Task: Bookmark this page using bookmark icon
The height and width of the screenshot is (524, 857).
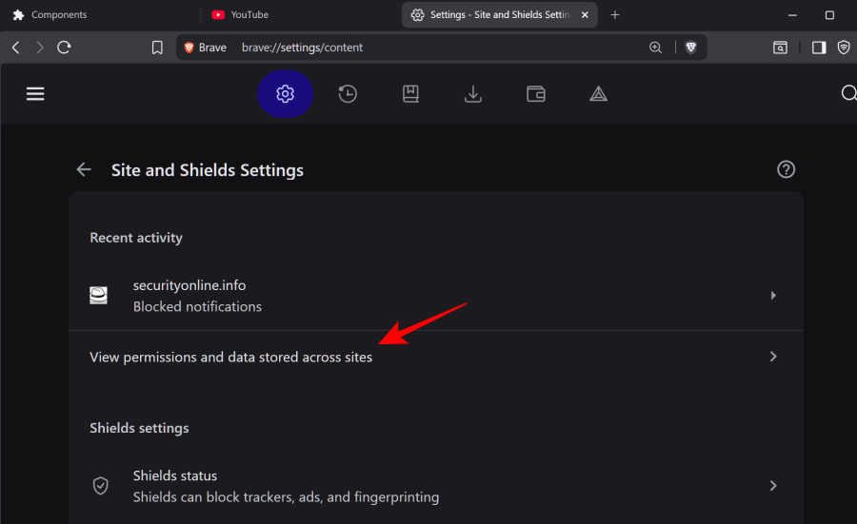Action: click(x=157, y=48)
